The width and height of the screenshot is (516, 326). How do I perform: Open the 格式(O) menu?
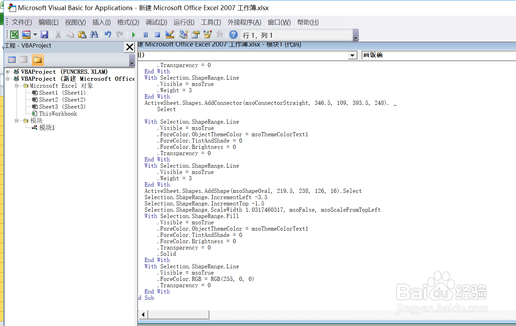pos(128,22)
